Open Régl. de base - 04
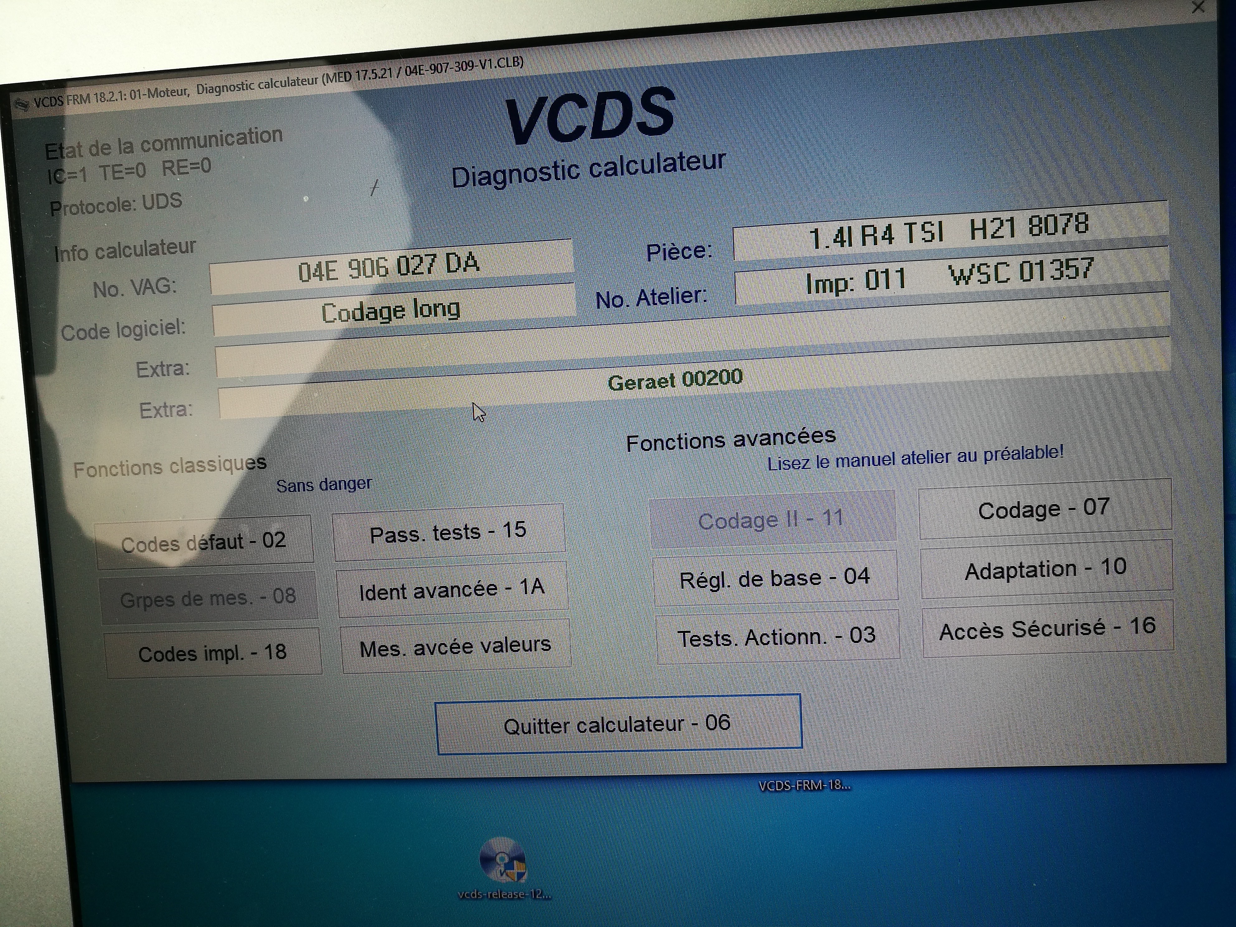Image resolution: width=1236 pixels, height=927 pixels. pyautogui.click(x=774, y=578)
